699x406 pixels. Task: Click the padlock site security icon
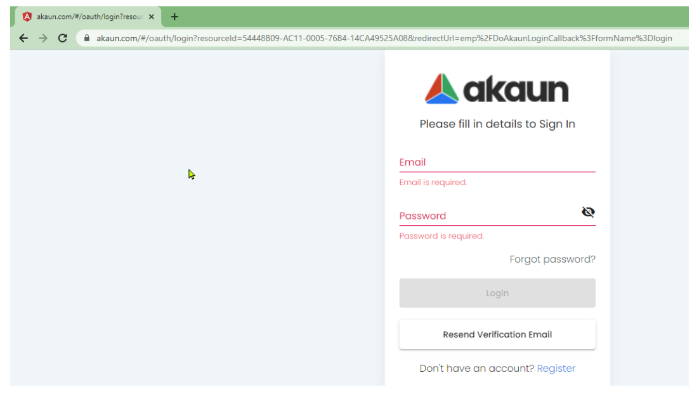tap(87, 38)
